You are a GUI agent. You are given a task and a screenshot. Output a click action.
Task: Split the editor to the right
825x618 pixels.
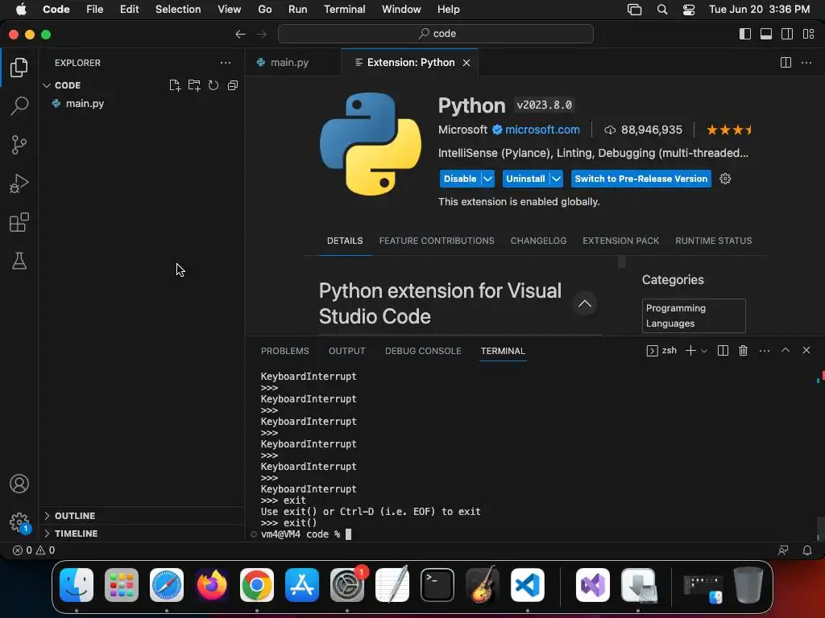point(786,63)
